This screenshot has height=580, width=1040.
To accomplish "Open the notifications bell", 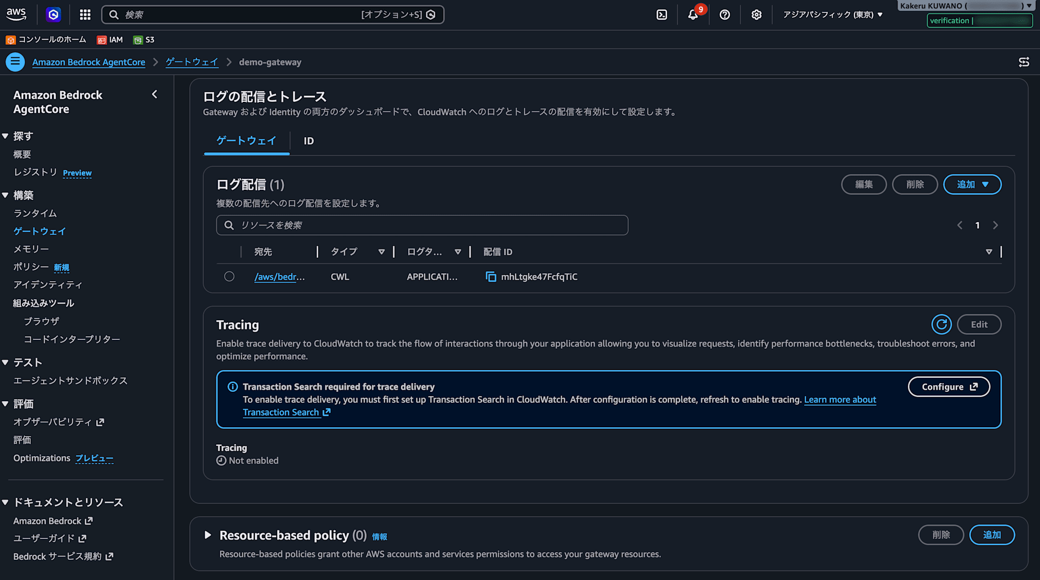I will tap(693, 15).
